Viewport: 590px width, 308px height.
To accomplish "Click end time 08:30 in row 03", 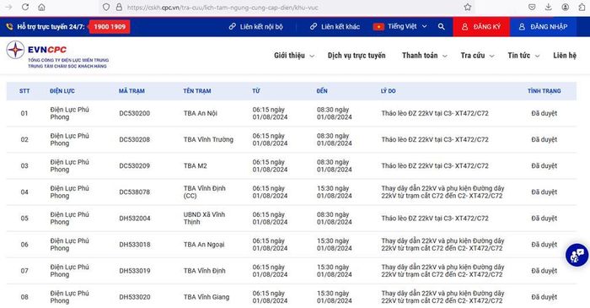I will click(334, 165).
